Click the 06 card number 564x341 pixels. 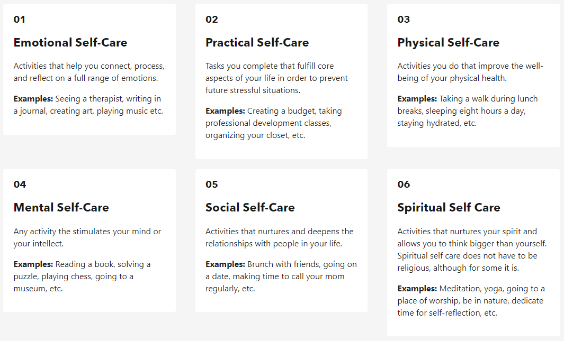coord(404,185)
